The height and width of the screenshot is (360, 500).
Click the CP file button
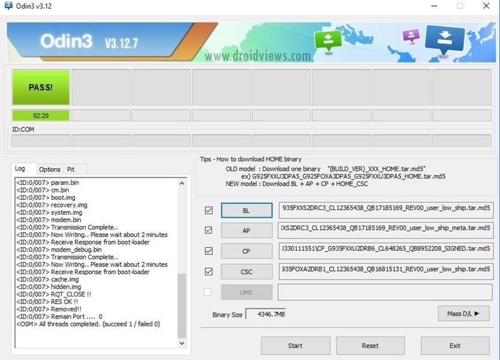(247, 251)
